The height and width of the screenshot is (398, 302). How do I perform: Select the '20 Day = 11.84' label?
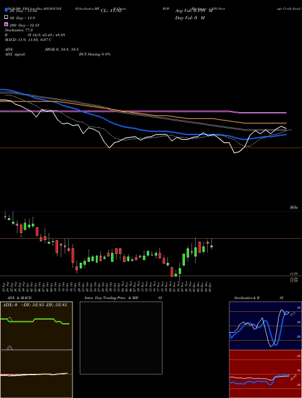[x=24, y=11]
